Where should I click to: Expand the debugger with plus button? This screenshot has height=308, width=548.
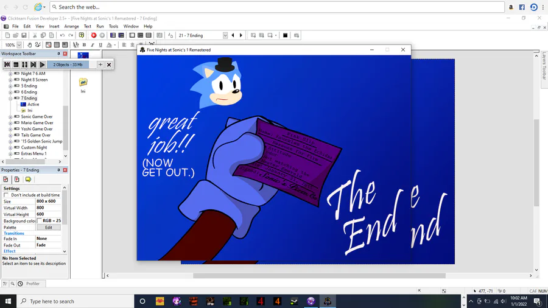point(100,65)
